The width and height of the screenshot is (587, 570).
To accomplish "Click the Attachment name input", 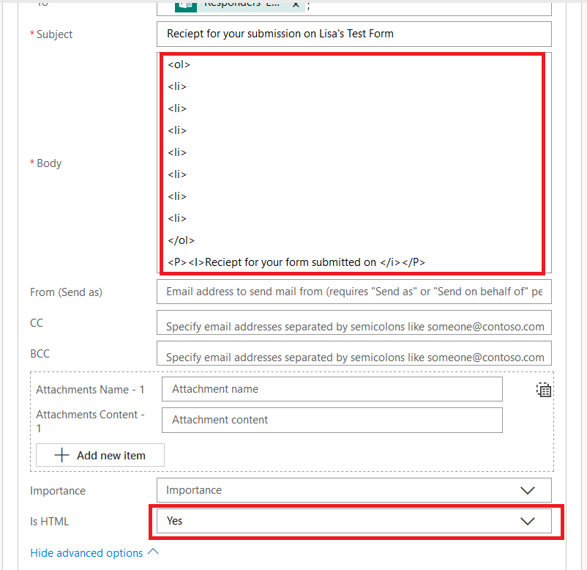I will pyautogui.click(x=332, y=389).
